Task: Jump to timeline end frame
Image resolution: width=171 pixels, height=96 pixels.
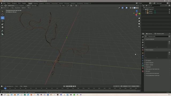Action: click(75, 86)
